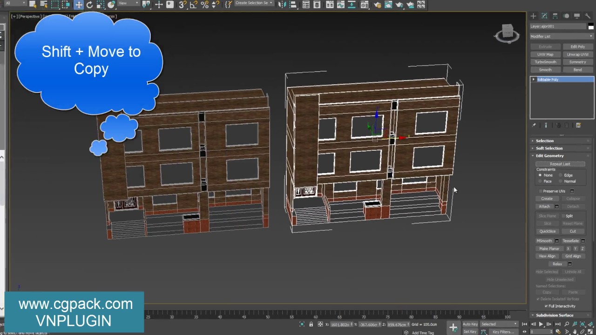Open the viewport [+] general menu

pyautogui.click(x=14, y=16)
